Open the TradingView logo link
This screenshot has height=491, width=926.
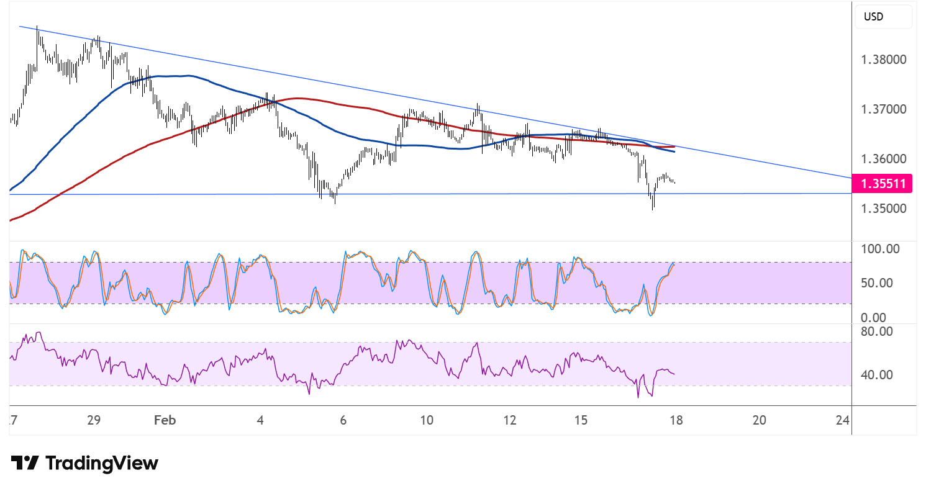(84, 463)
